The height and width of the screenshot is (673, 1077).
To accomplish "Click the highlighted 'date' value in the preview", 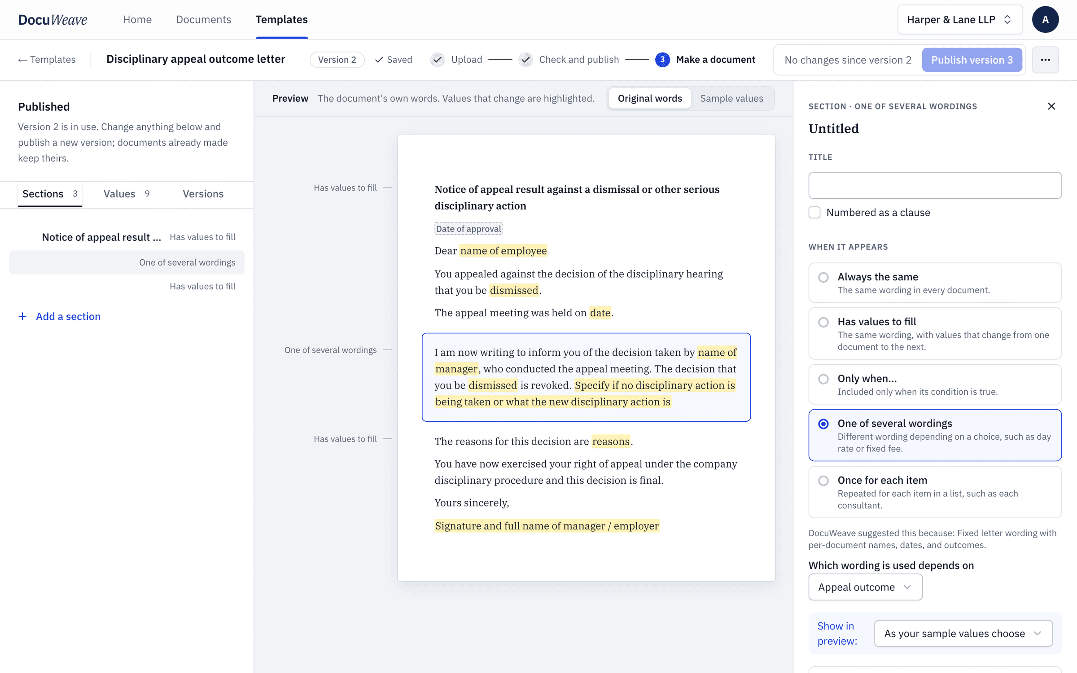I will coord(600,313).
